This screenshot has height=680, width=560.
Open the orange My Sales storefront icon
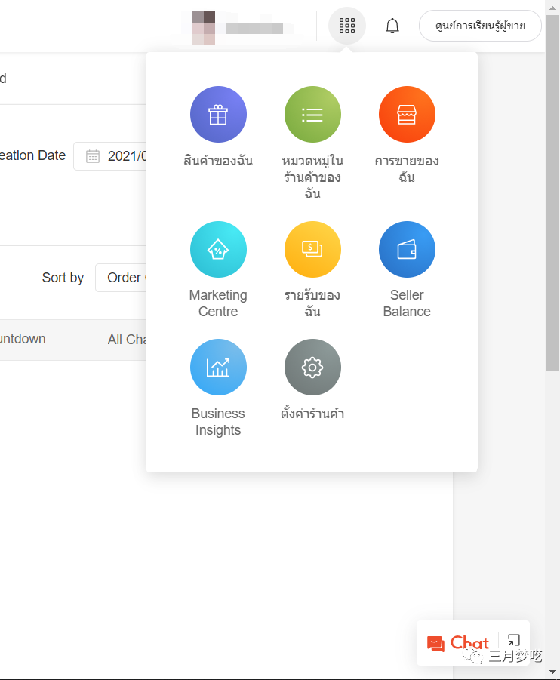pos(407,115)
